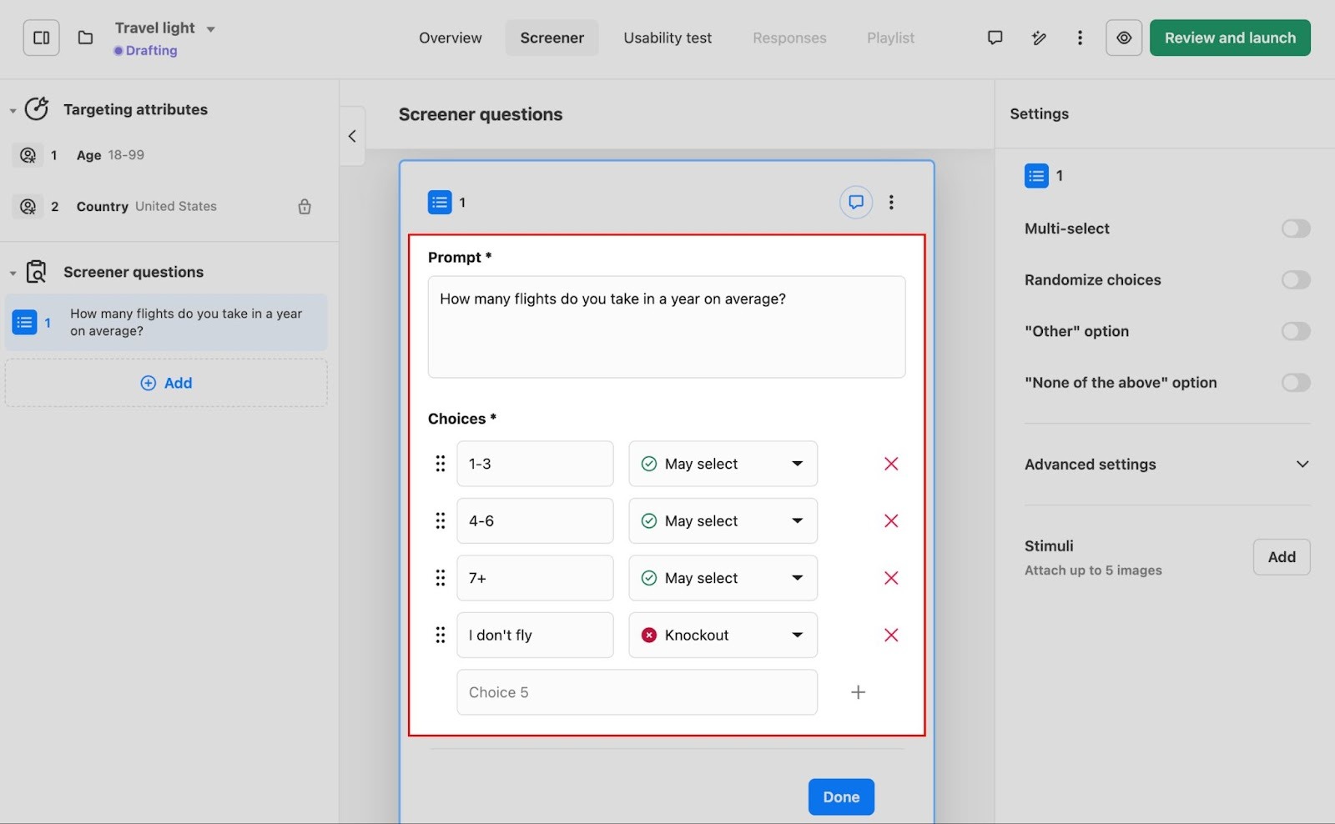Image resolution: width=1335 pixels, height=824 pixels.
Task: Open the May select dropdown for 1-3
Action: (723, 464)
